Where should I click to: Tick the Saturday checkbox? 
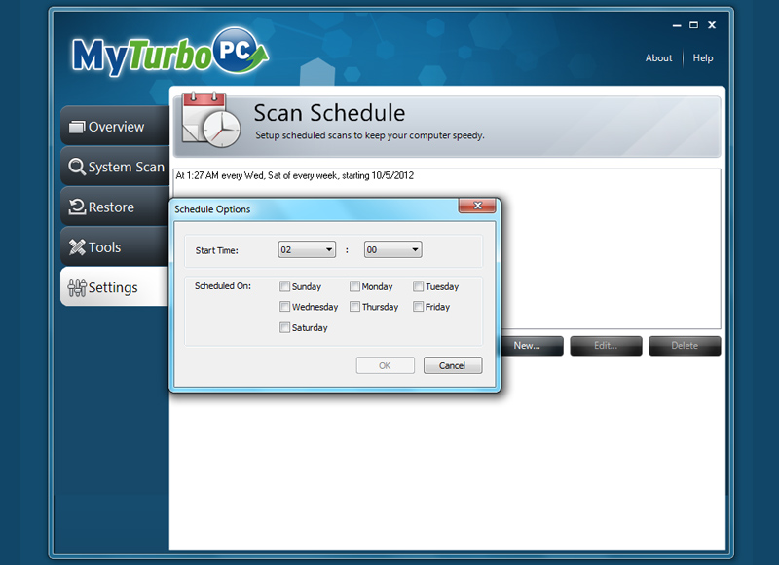pos(284,328)
